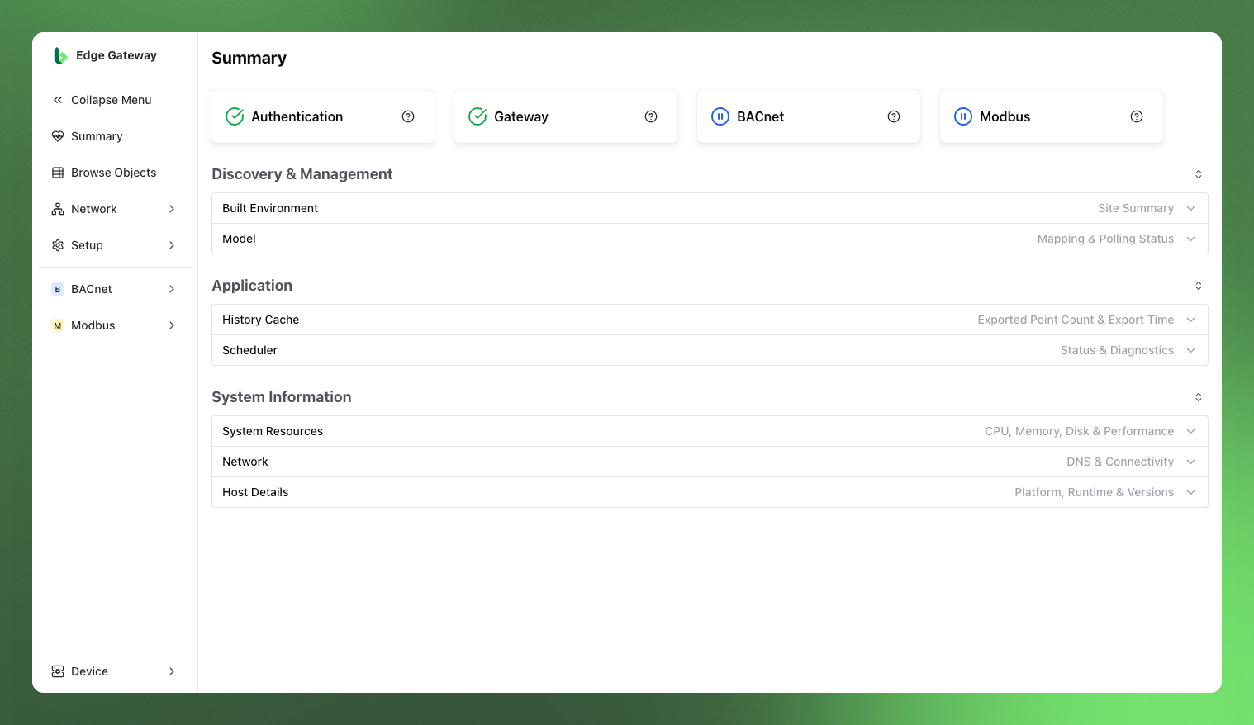This screenshot has height=725, width=1254.
Task: Click the Network topology sidebar icon
Action: (58, 209)
